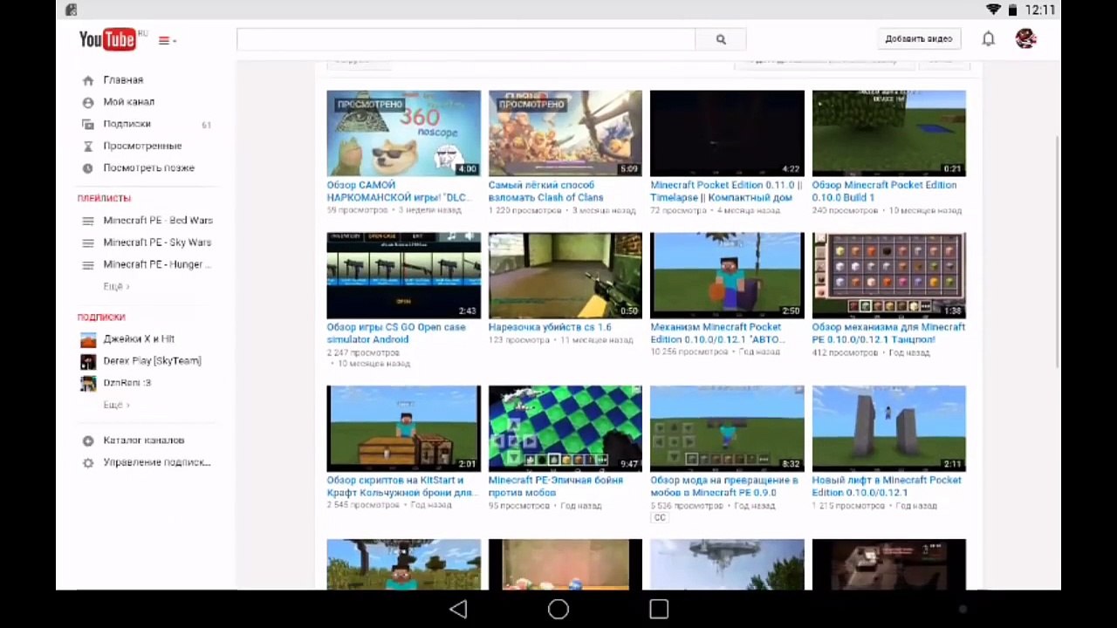Viewport: 1117px width, 628px height.
Task: Click the Просмотренные hourglass icon
Action: click(x=88, y=146)
